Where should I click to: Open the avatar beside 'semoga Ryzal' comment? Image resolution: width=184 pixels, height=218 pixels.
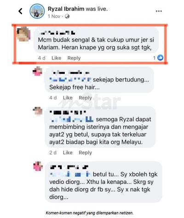tap(38, 112)
